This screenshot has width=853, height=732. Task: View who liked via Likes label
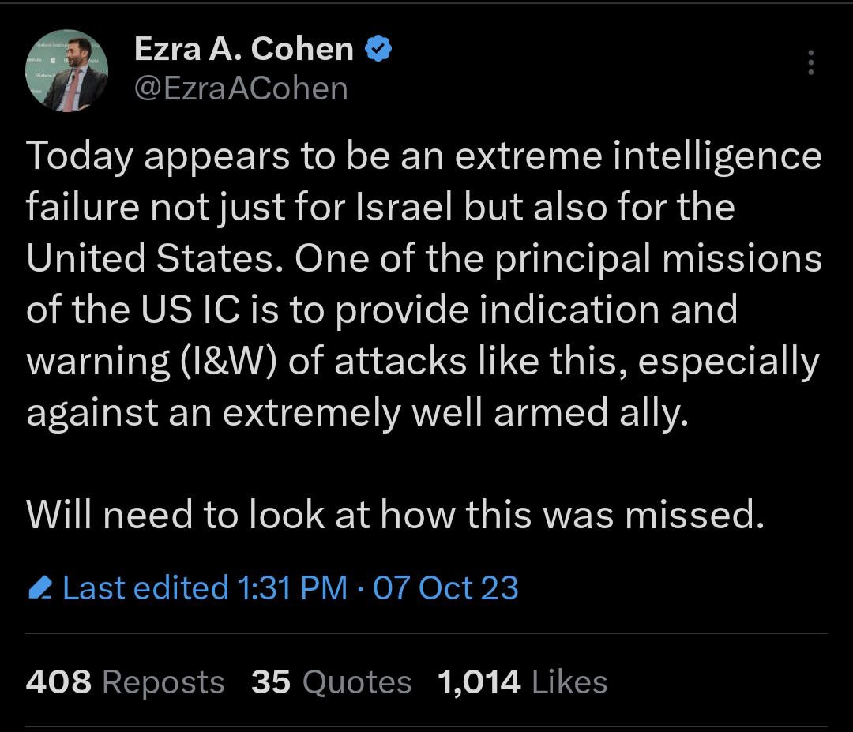[x=570, y=682]
